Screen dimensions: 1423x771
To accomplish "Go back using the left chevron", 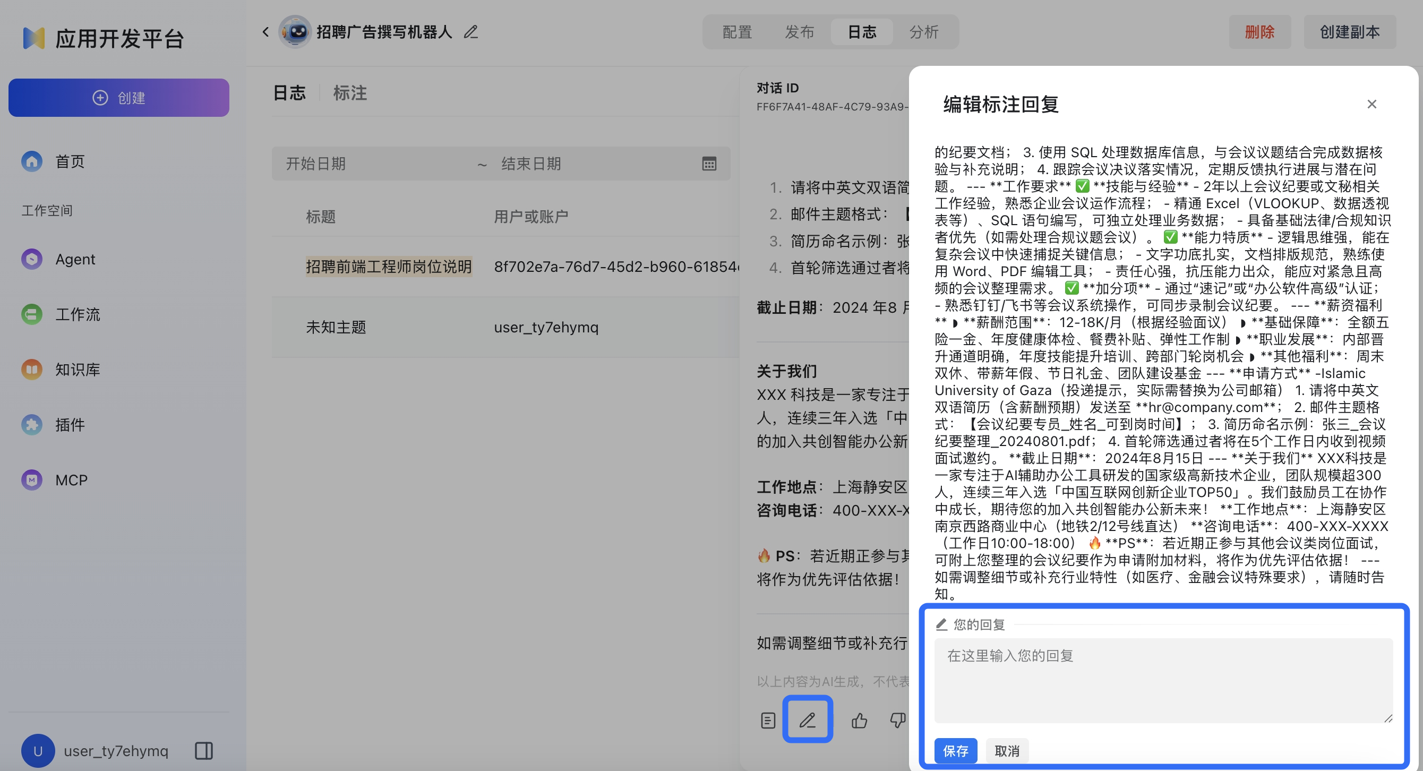I will (x=265, y=32).
